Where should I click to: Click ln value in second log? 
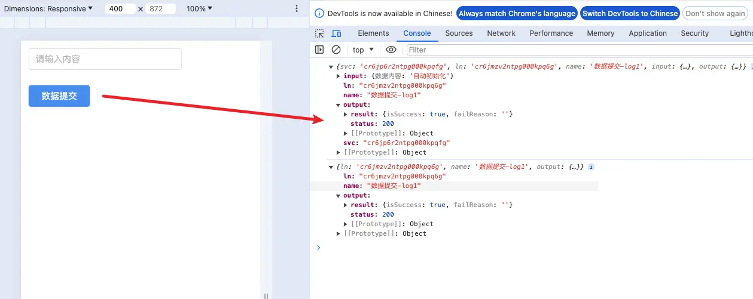403,176
